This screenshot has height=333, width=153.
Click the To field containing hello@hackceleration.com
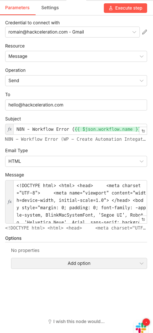tap(76, 105)
